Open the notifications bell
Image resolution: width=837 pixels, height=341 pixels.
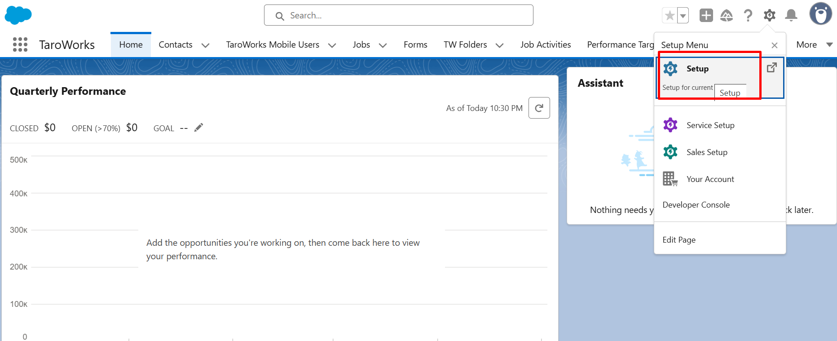[791, 16]
